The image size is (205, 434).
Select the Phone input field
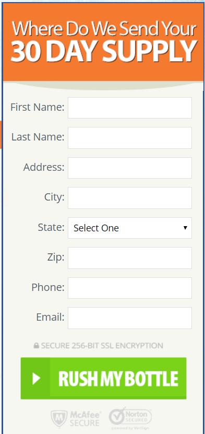[130, 288]
